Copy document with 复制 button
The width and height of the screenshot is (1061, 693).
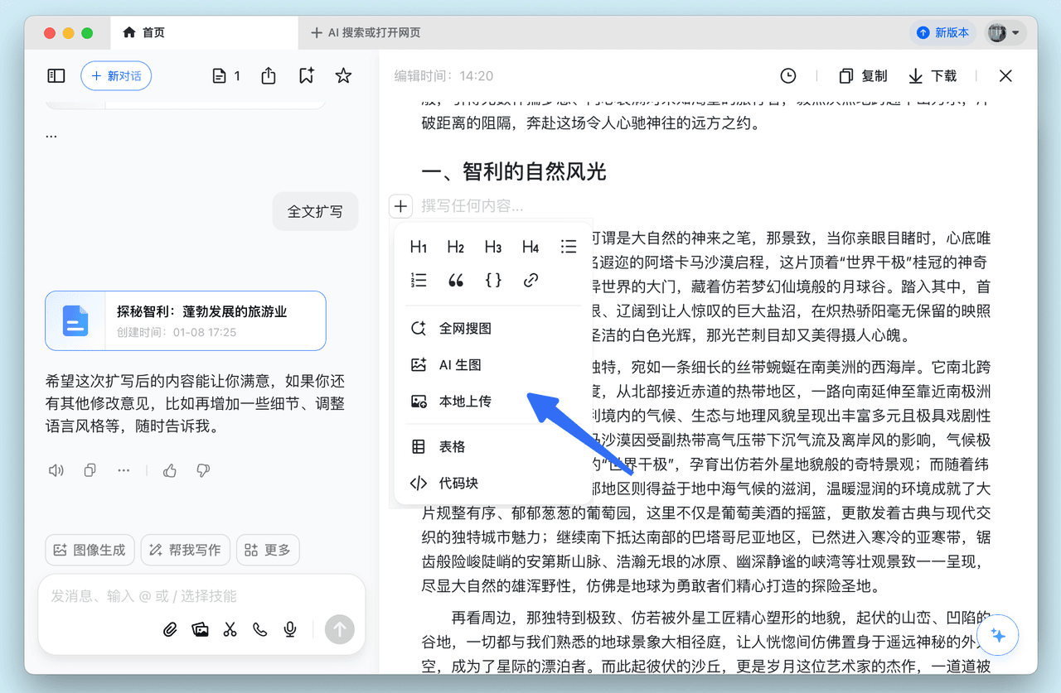click(863, 76)
